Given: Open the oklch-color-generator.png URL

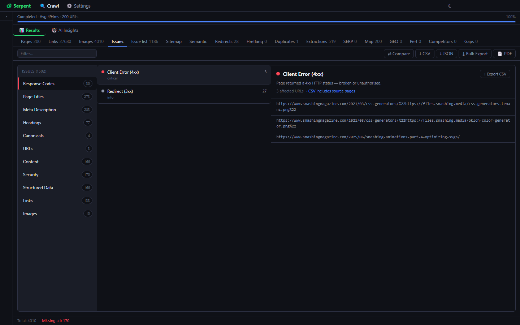Looking at the screenshot, I should pyautogui.click(x=393, y=123).
